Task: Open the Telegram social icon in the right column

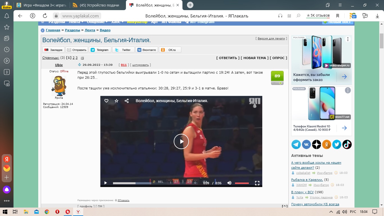Action: (296, 144)
